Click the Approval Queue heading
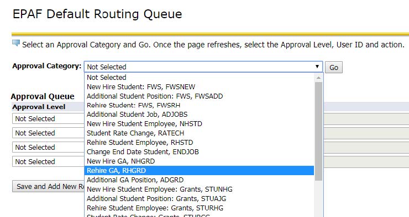 pos(43,96)
